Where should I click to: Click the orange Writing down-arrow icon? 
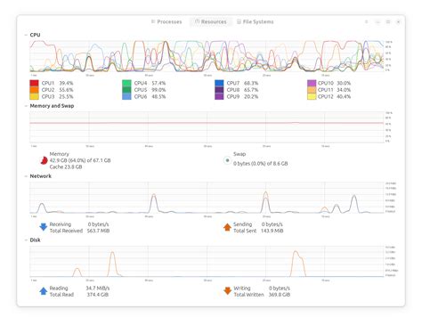coord(227,291)
